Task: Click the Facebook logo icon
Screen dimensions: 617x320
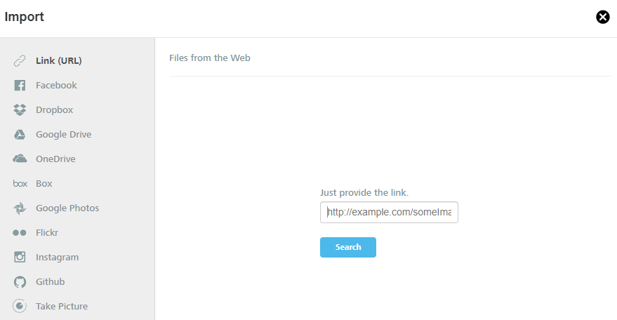Action: coord(20,86)
